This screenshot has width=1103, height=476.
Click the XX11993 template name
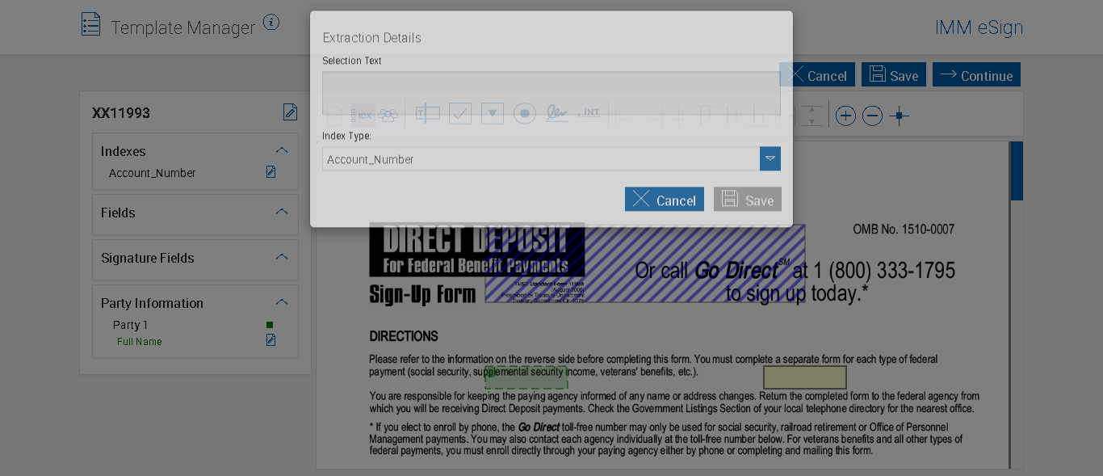point(121,113)
